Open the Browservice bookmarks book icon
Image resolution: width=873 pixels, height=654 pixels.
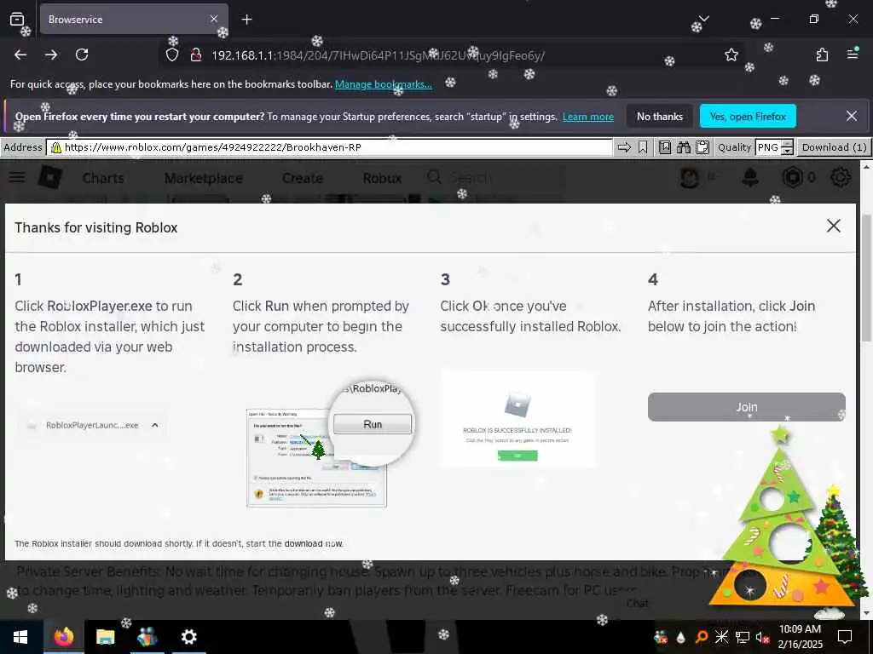[665, 147]
